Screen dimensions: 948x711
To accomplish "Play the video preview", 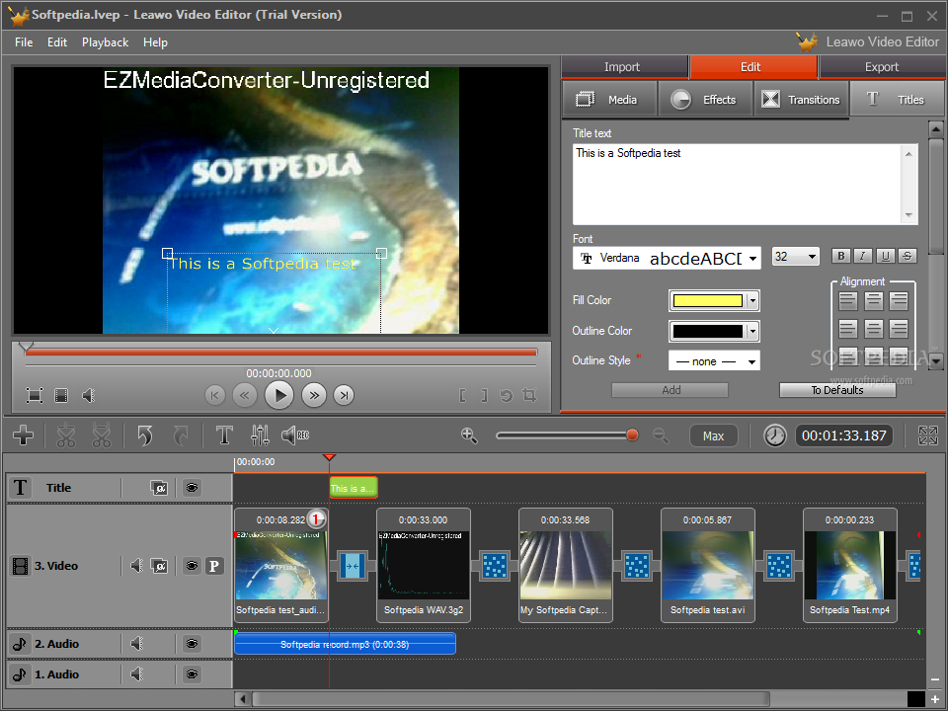I will coord(279,395).
